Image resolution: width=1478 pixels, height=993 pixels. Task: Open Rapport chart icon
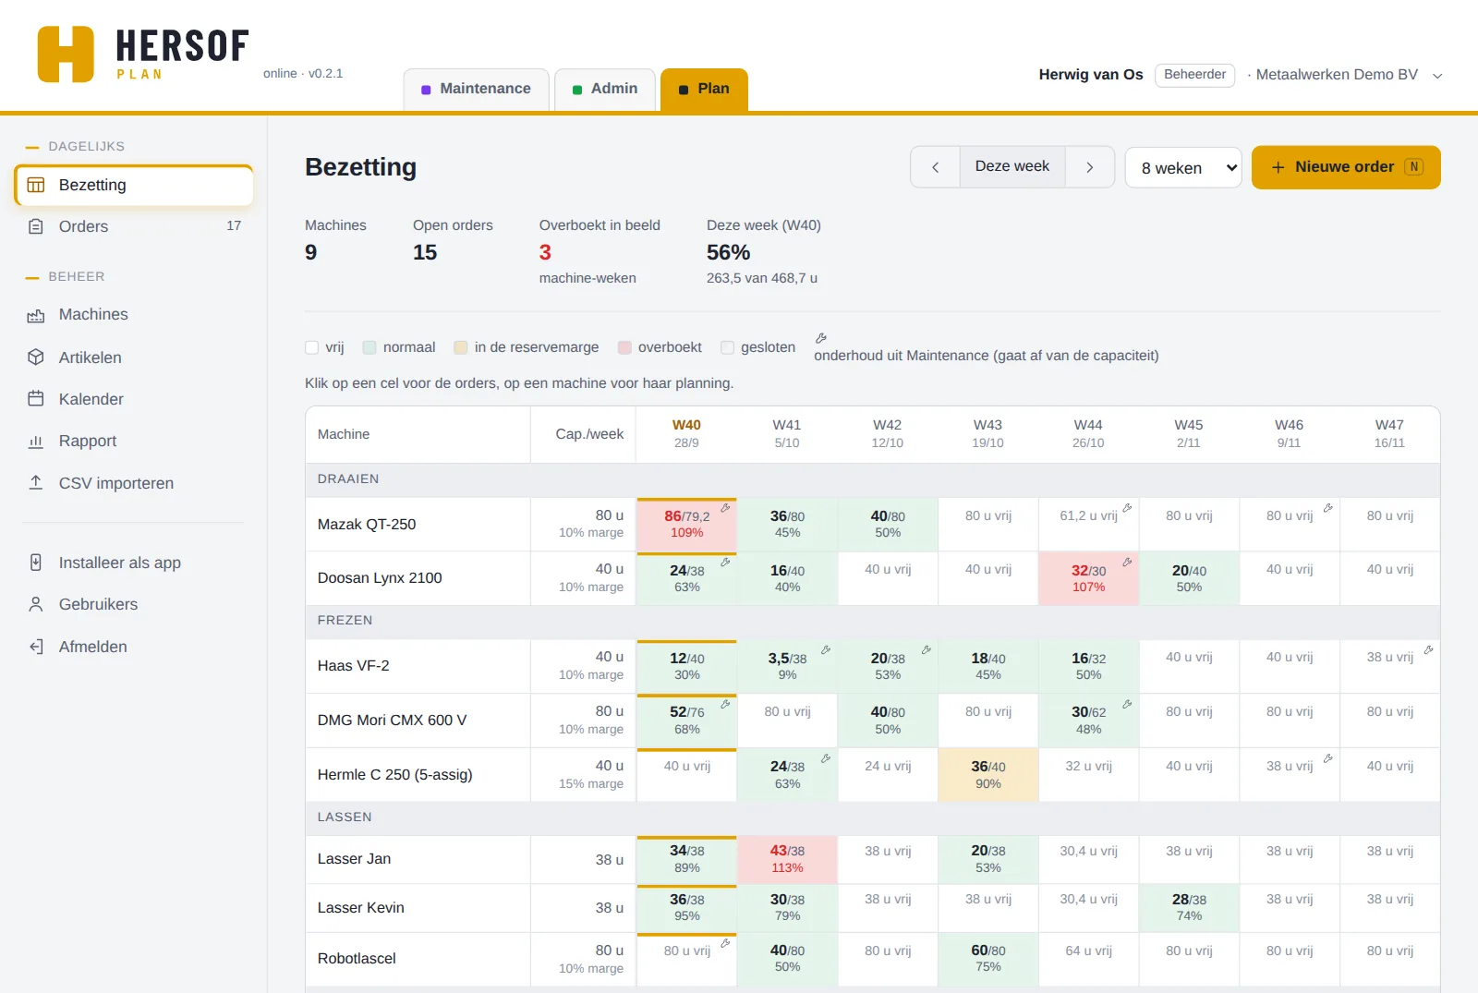pyautogui.click(x=36, y=442)
